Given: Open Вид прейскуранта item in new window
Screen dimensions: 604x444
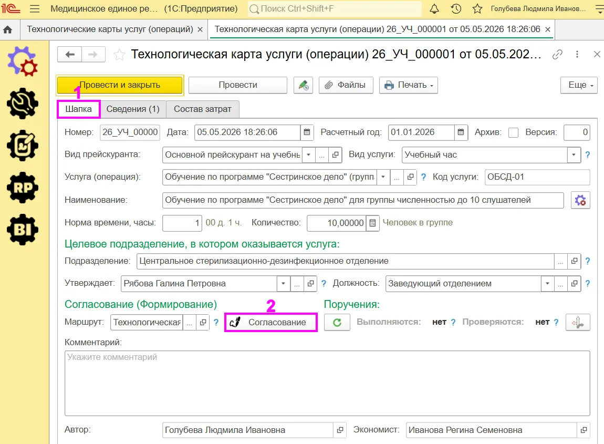Looking at the screenshot, I should [335, 154].
